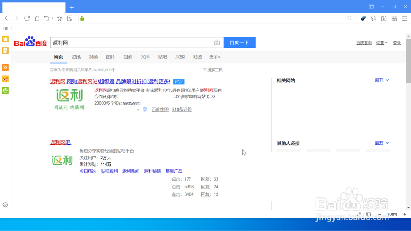Viewport: 411px width, 231px height.
Task: Open reading mode note icon
Action: coord(70,18)
